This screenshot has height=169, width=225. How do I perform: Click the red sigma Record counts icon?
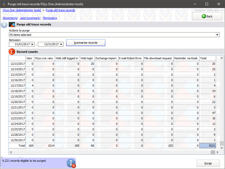pyautogui.click(x=12, y=52)
